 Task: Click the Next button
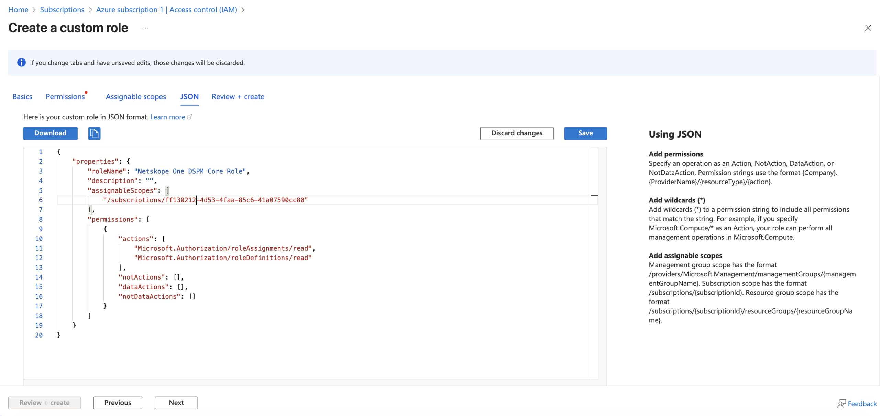[176, 403]
